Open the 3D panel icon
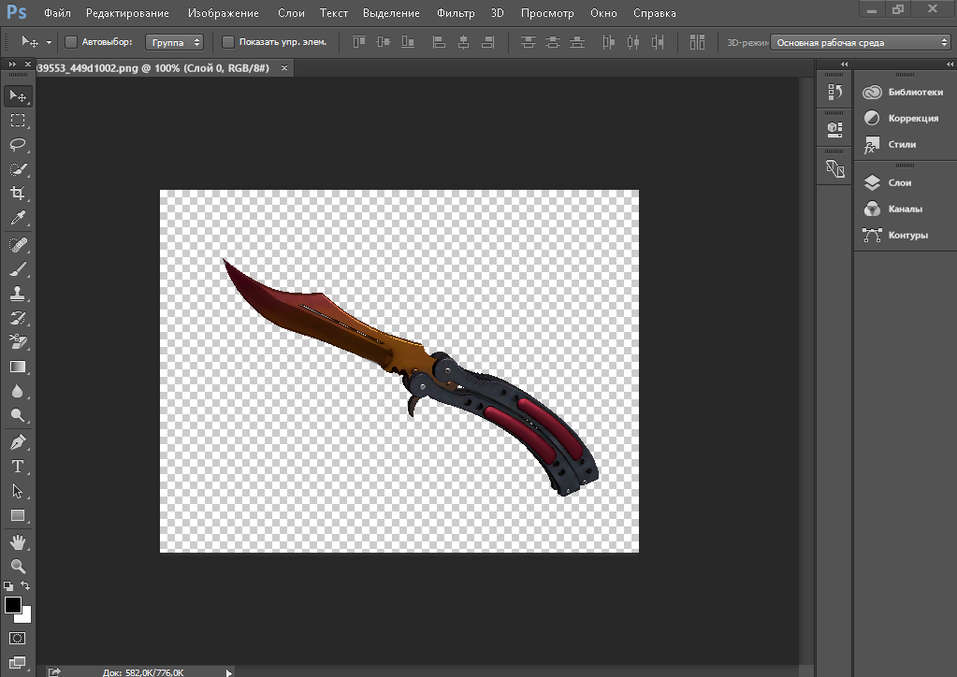This screenshot has width=957, height=677. (x=834, y=129)
